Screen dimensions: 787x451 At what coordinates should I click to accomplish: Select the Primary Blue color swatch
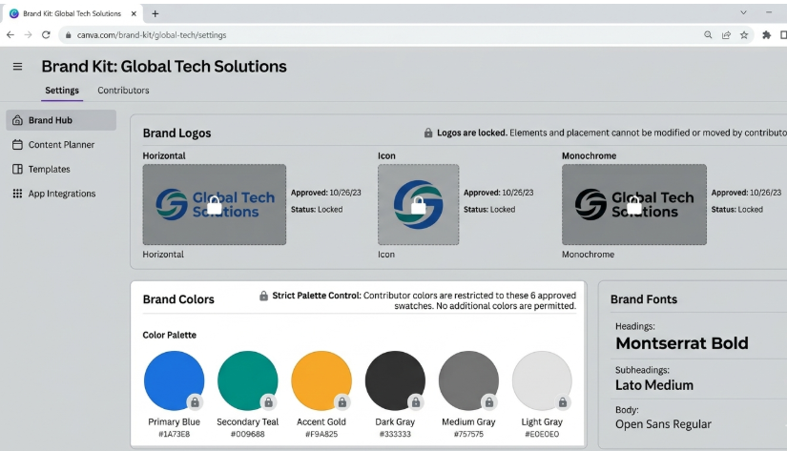pos(174,380)
